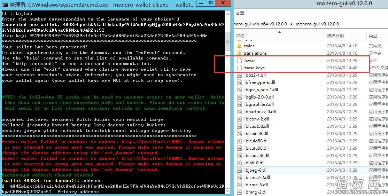Click the libharfbuzz-0.dll file icon
This screenshot has width=388, height=196.
pyautogui.click(x=239, y=111)
